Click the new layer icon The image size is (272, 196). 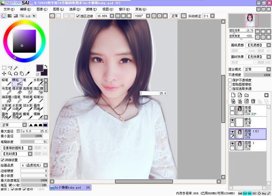(x=233, y=95)
